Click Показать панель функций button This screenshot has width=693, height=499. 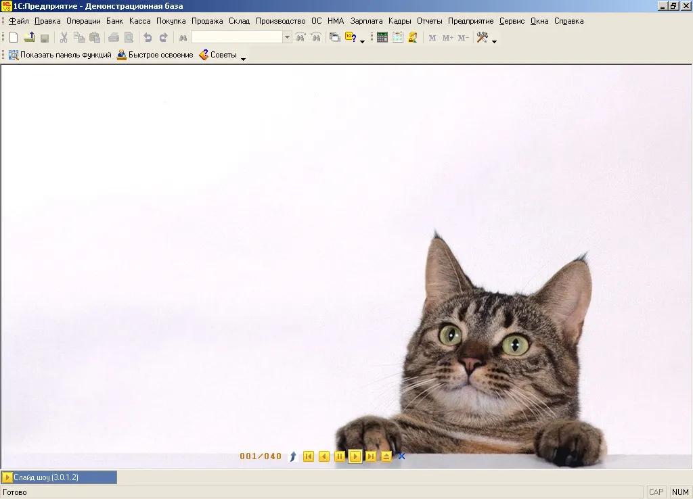[x=60, y=55]
